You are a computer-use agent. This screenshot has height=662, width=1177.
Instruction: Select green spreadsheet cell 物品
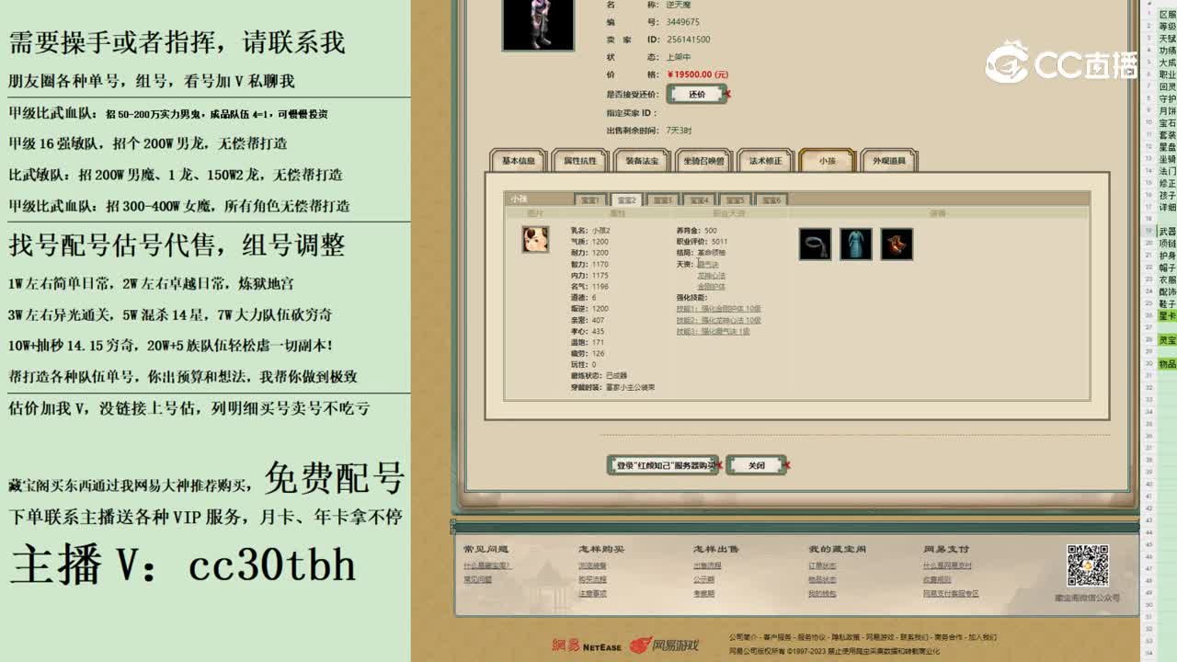pos(1167,363)
